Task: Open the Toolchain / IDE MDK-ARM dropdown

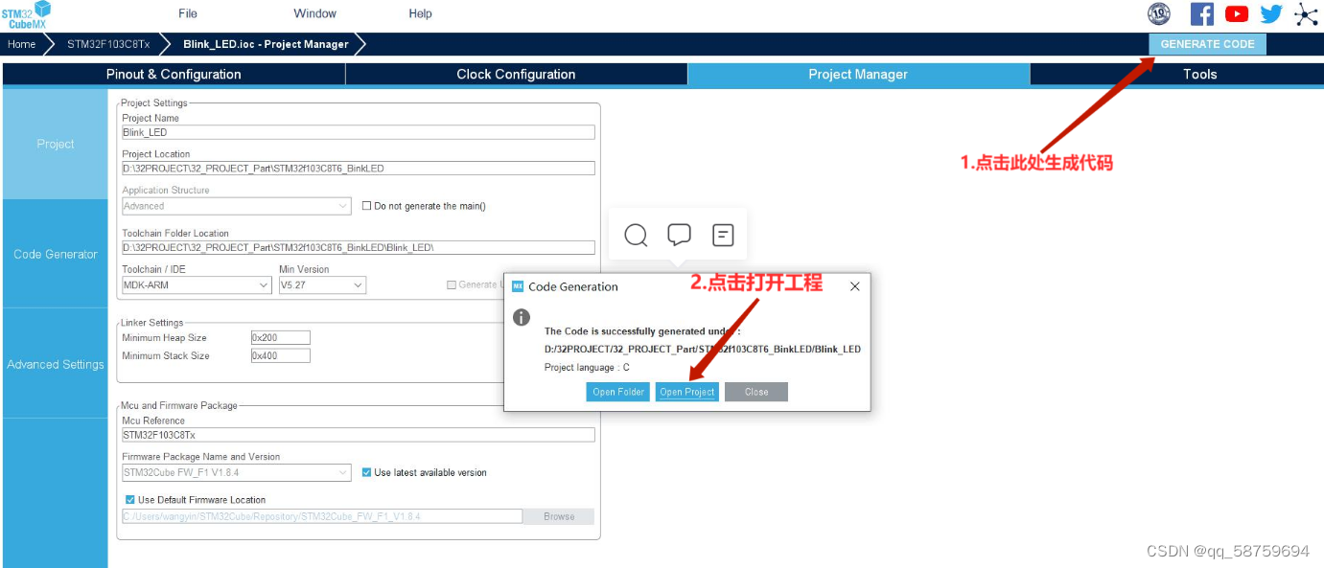Action: (197, 284)
